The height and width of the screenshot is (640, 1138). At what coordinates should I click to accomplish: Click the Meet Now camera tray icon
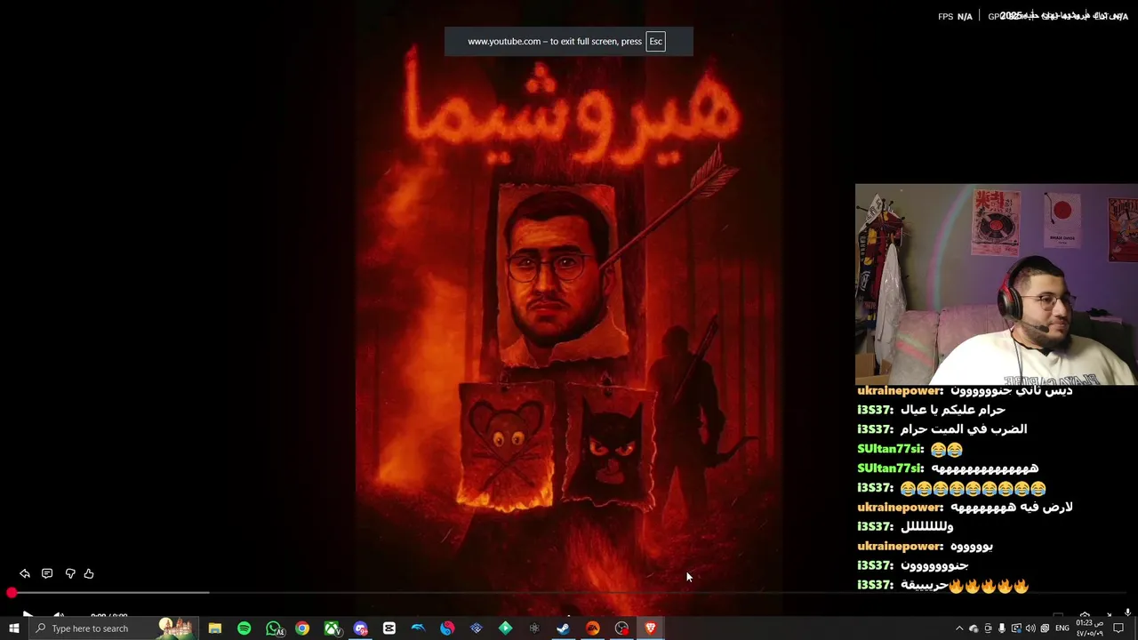click(988, 628)
